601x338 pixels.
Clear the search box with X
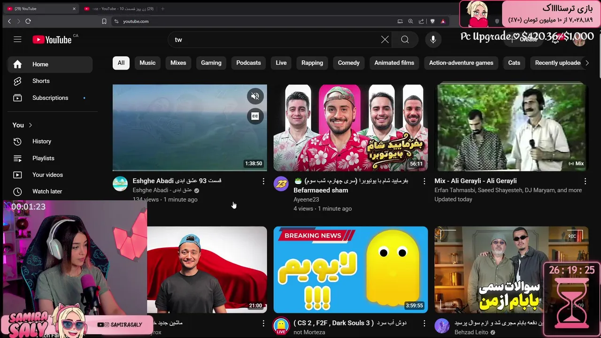coord(385,40)
